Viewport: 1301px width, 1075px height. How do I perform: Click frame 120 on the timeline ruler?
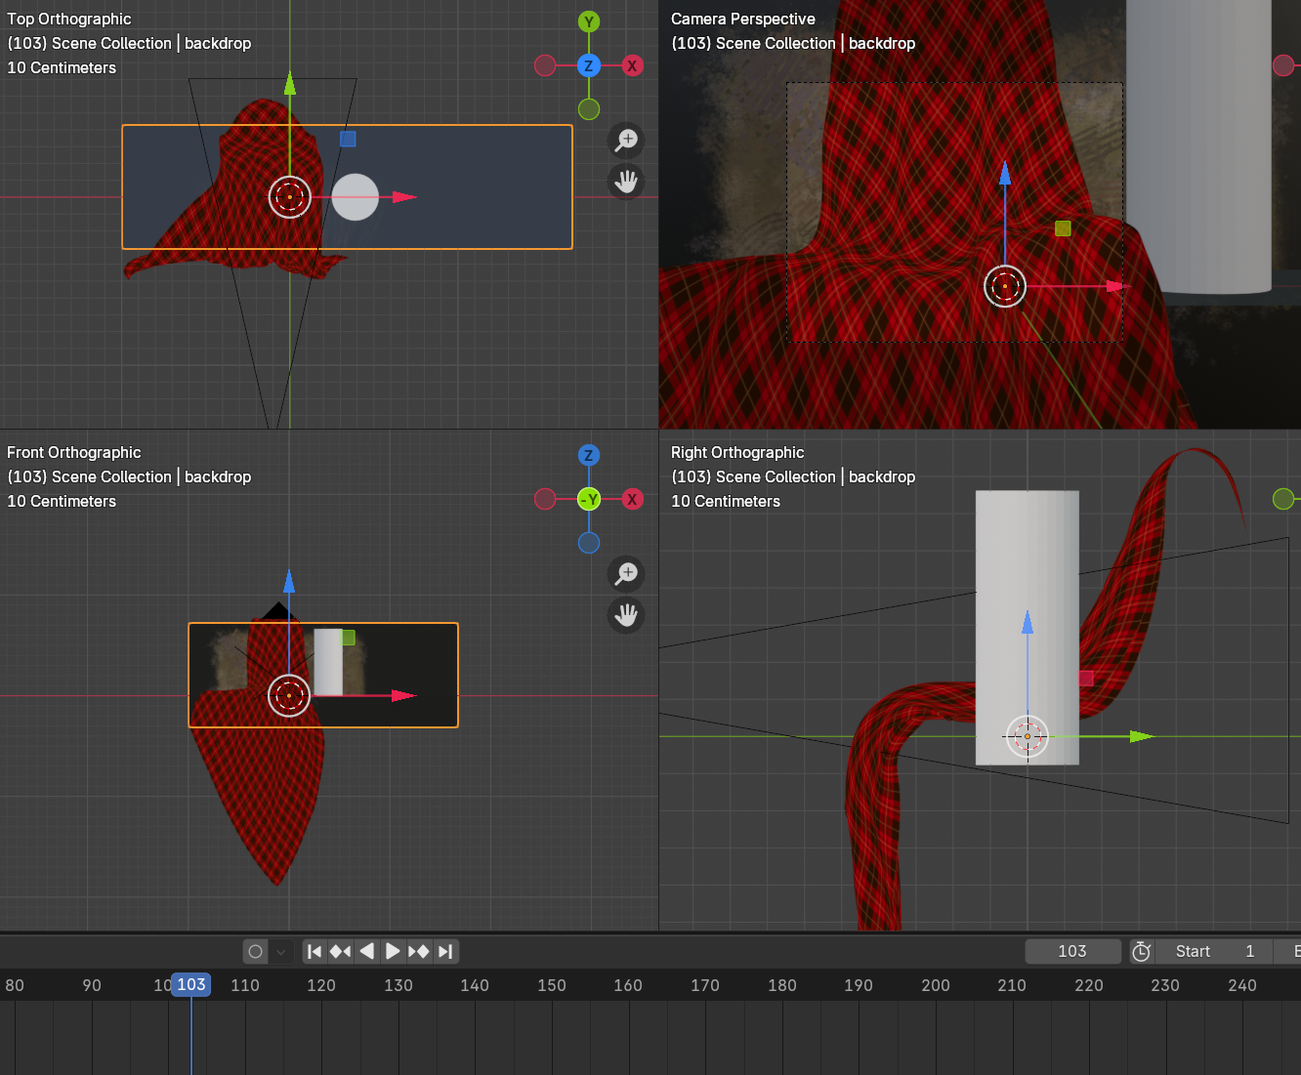321,985
